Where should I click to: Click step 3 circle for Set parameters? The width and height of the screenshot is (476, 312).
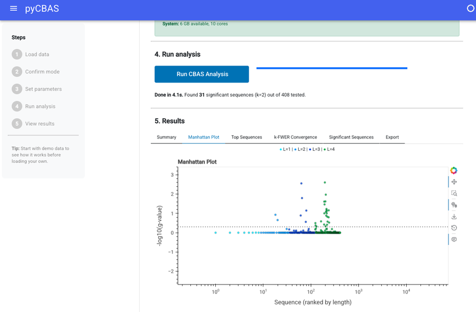point(17,89)
